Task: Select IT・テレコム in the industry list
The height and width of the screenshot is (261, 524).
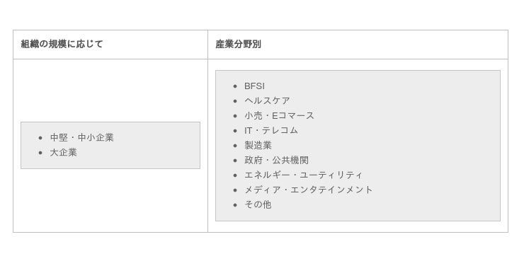Action: click(271, 130)
